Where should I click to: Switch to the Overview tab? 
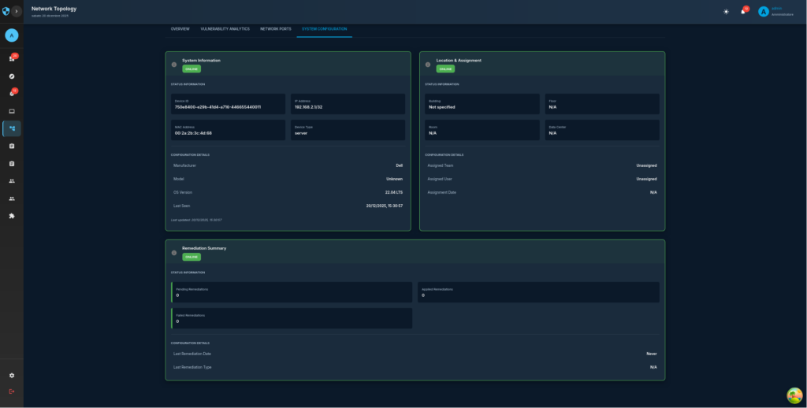[180, 29]
